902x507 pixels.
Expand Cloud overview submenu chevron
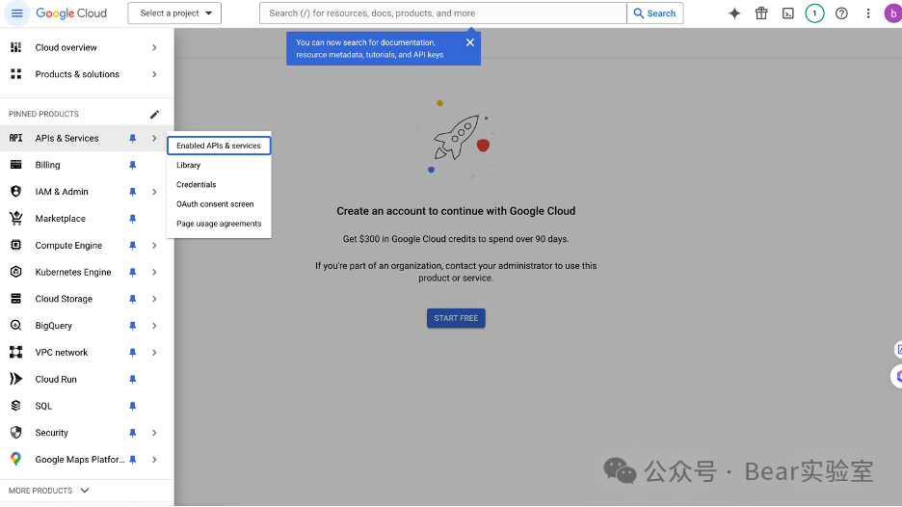pos(154,48)
